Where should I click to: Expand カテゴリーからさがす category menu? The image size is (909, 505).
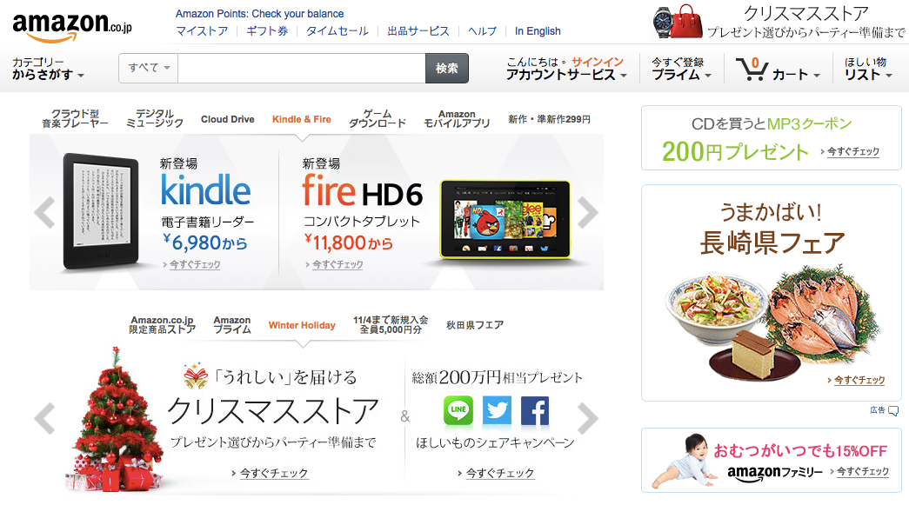coord(48,69)
